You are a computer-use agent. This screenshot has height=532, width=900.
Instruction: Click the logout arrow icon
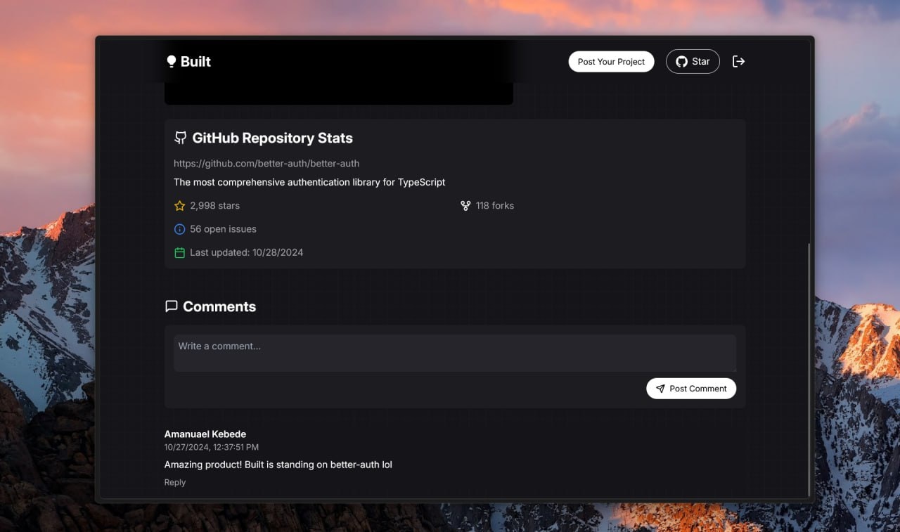tap(738, 62)
